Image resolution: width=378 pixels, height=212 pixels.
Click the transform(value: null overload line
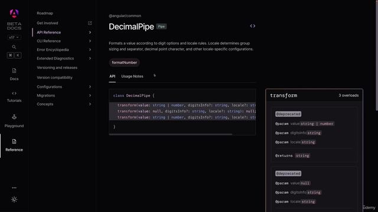coord(183,111)
